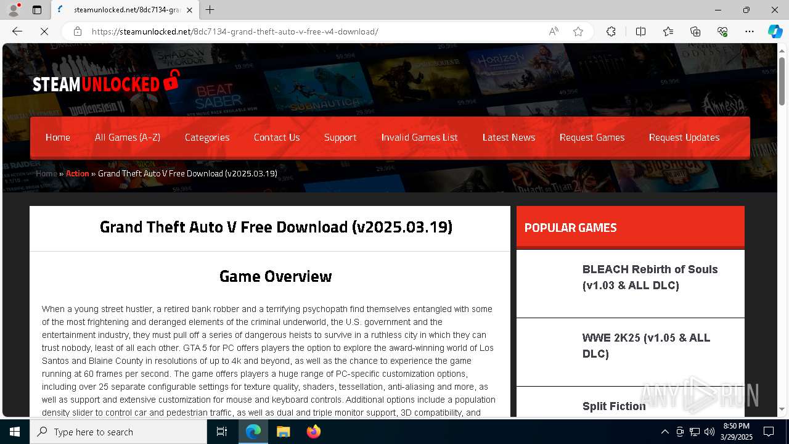The width and height of the screenshot is (789, 444).
Task: Click Microsoft Edge taskbar icon
Action: 253,432
